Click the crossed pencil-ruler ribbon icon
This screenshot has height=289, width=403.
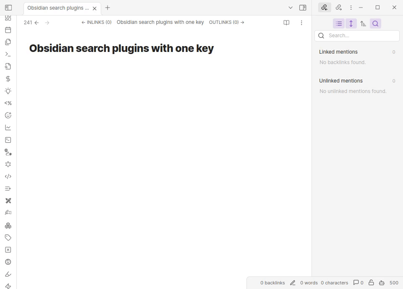[x=8, y=201]
